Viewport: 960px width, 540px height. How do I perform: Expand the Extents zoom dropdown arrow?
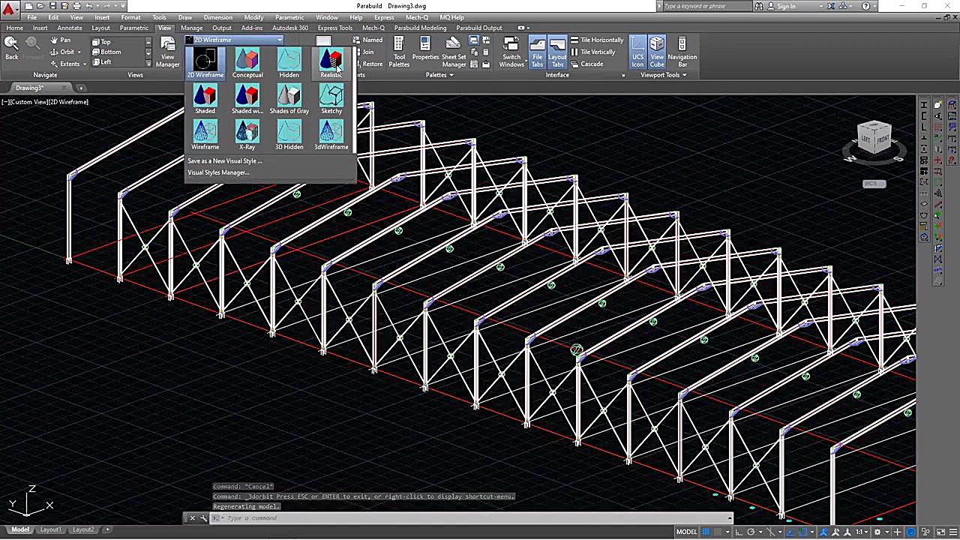pos(85,64)
